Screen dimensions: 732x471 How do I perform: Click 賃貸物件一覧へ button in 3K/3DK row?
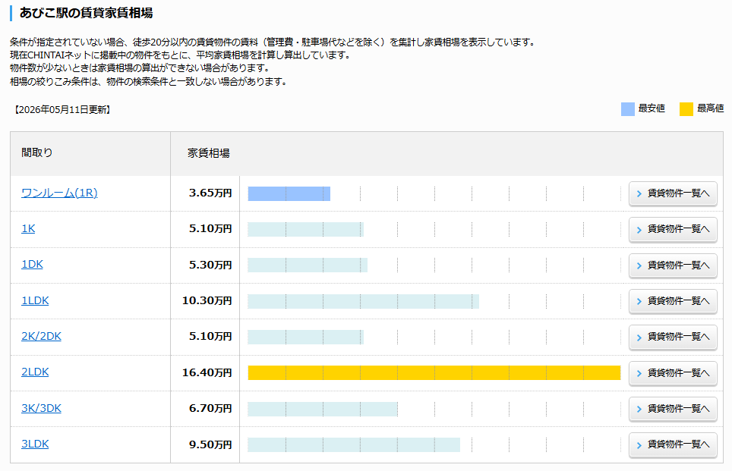click(673, 409)
